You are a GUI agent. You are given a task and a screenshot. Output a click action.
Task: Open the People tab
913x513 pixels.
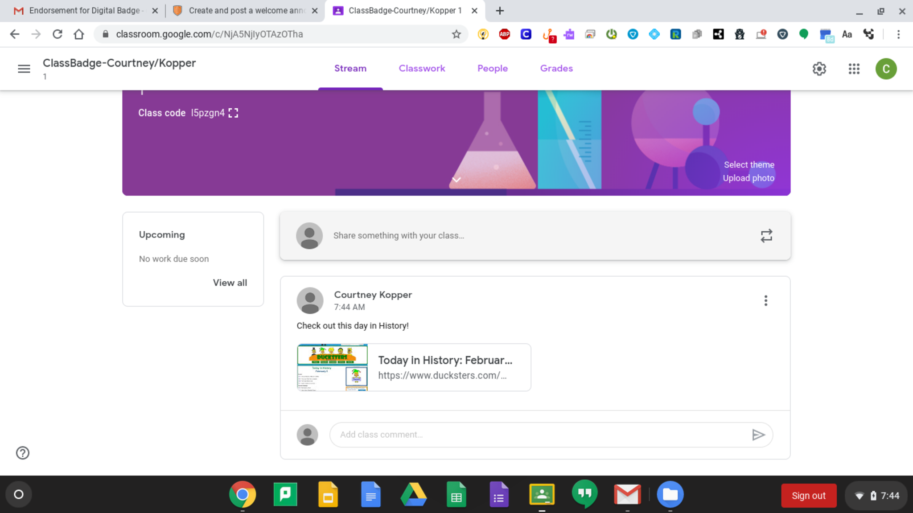(x=492, y=68)
